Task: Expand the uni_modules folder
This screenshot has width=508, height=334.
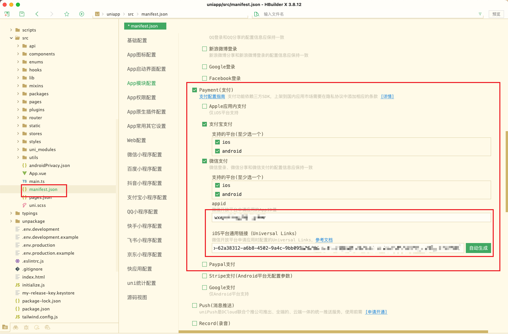Action: [18, 149]
